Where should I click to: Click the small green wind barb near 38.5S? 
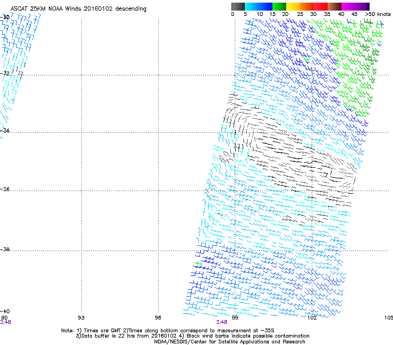(x=198, y=263)
